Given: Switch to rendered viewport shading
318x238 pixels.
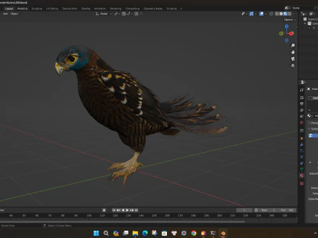Looking at the screenshot, I should pyautogui.click(x=290, y=14).
